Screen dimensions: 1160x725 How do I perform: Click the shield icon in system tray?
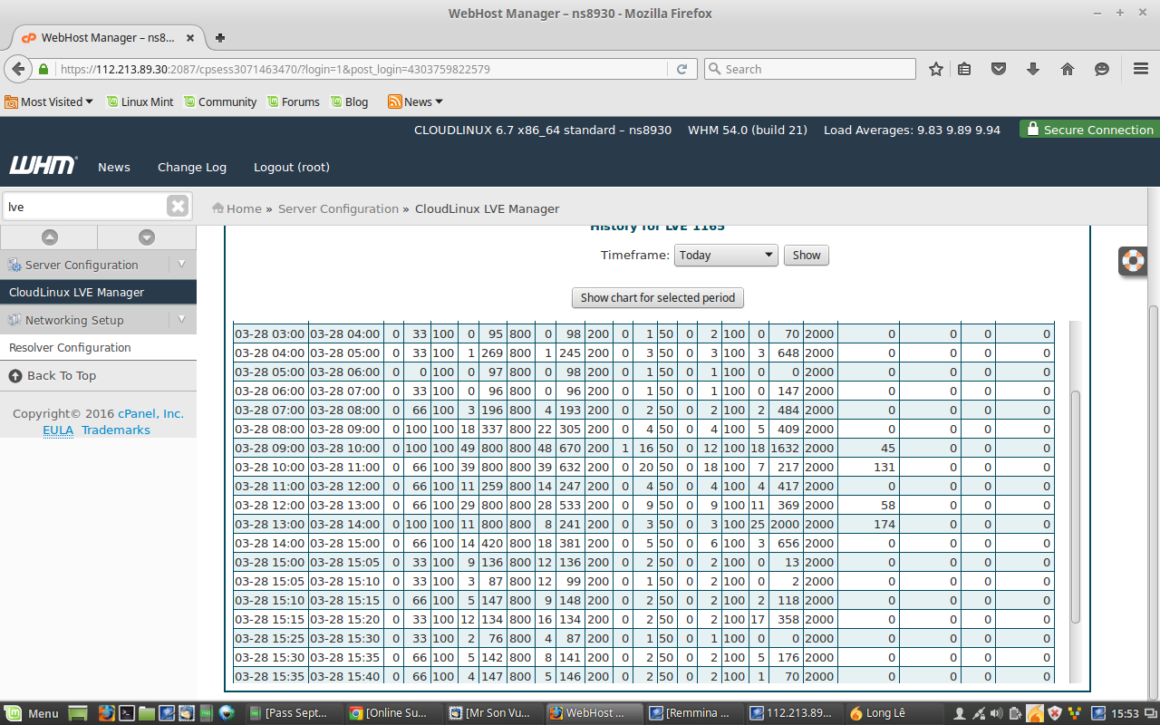pyautogui.click(x=1055, y=713)
